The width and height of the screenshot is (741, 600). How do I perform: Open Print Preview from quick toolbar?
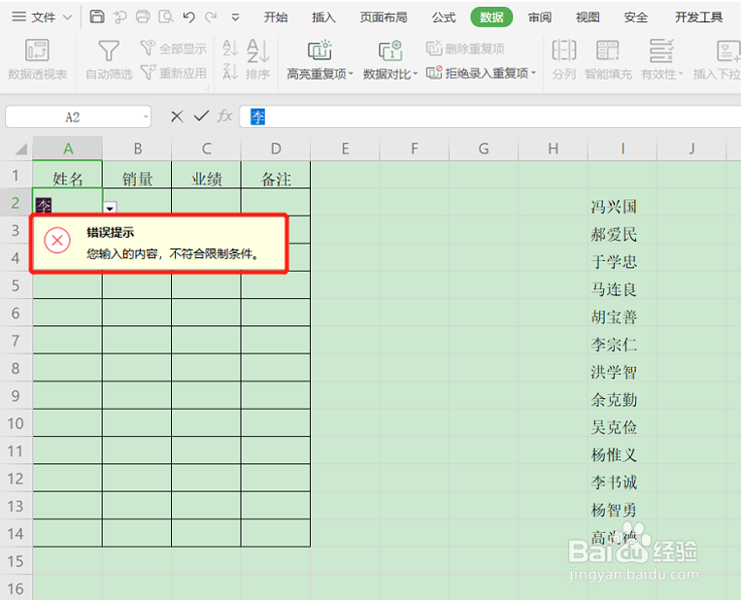[166, 17]
